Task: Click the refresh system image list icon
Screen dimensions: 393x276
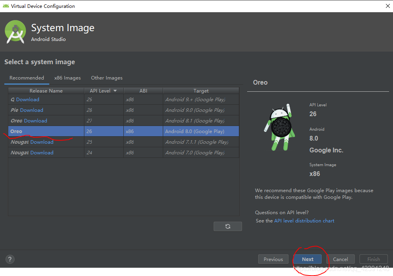Action: tap(227, 226)
